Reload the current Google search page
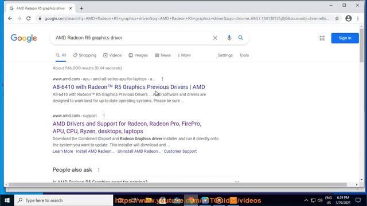This screenshot has width=367, height=206. (28, 18)
